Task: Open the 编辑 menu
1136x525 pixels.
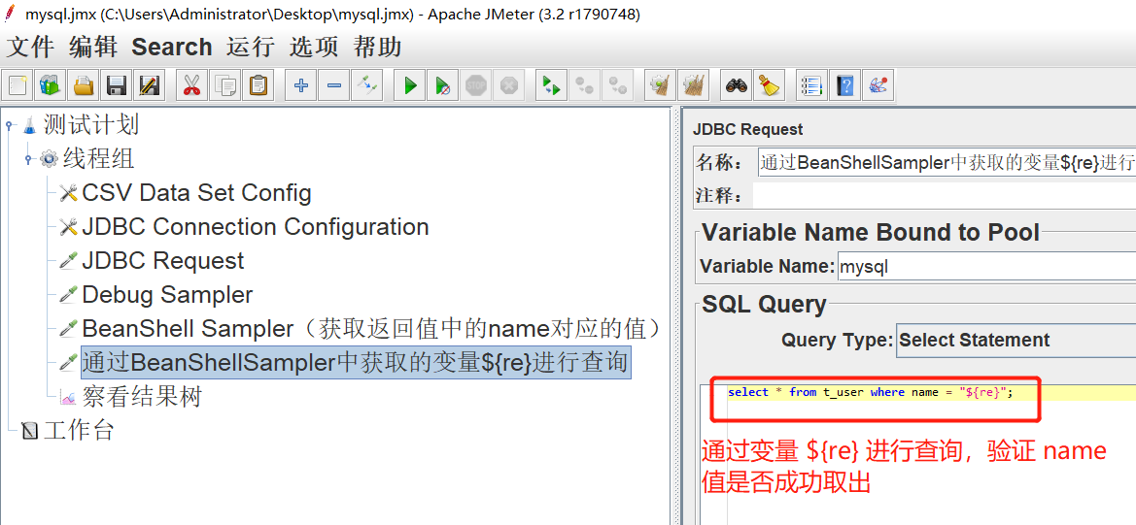Action: point(93,48)
